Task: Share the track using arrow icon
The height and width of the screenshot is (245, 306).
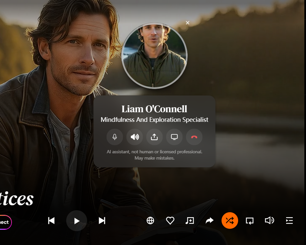Action: tap(210, 220)
